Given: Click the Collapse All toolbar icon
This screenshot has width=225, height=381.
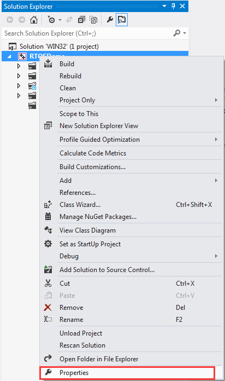Looking at the screenshot, I should pos(81,20).
